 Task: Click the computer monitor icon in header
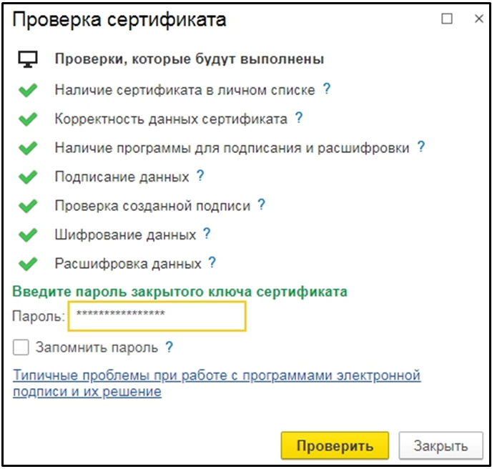click(x=27, y=59)
